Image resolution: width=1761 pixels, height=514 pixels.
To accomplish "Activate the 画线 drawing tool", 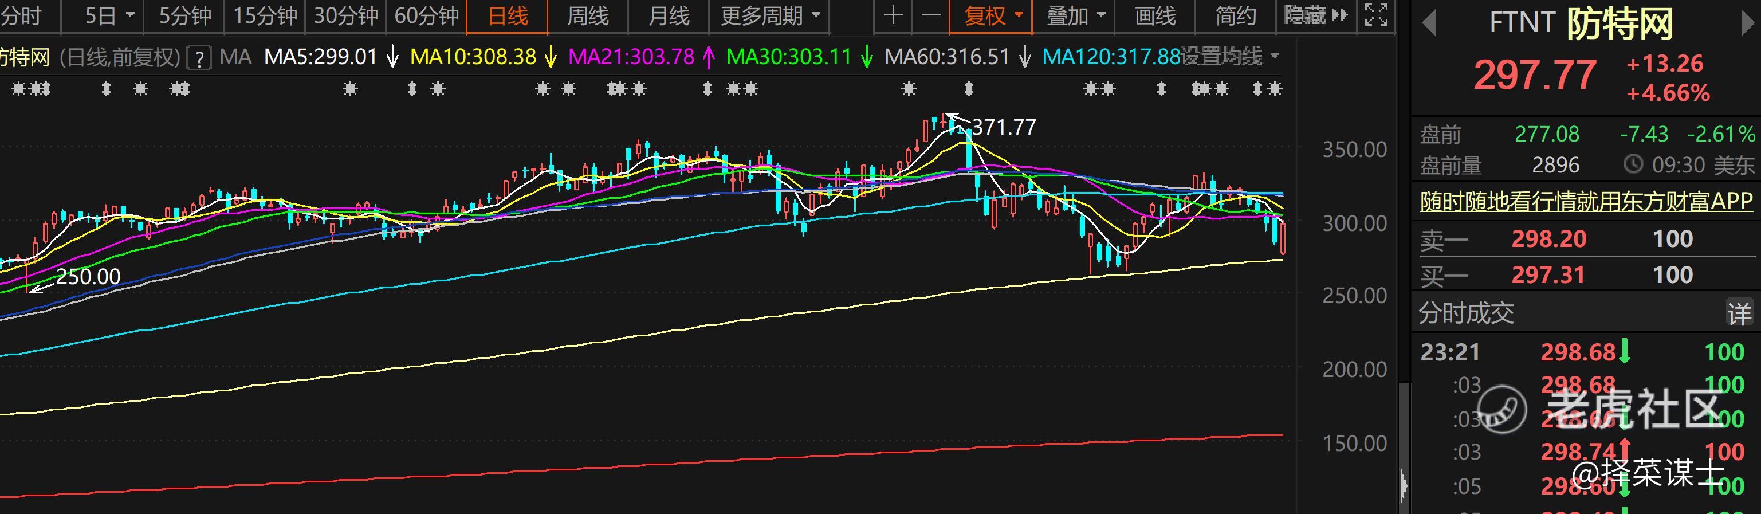I will coord(1155,15).
